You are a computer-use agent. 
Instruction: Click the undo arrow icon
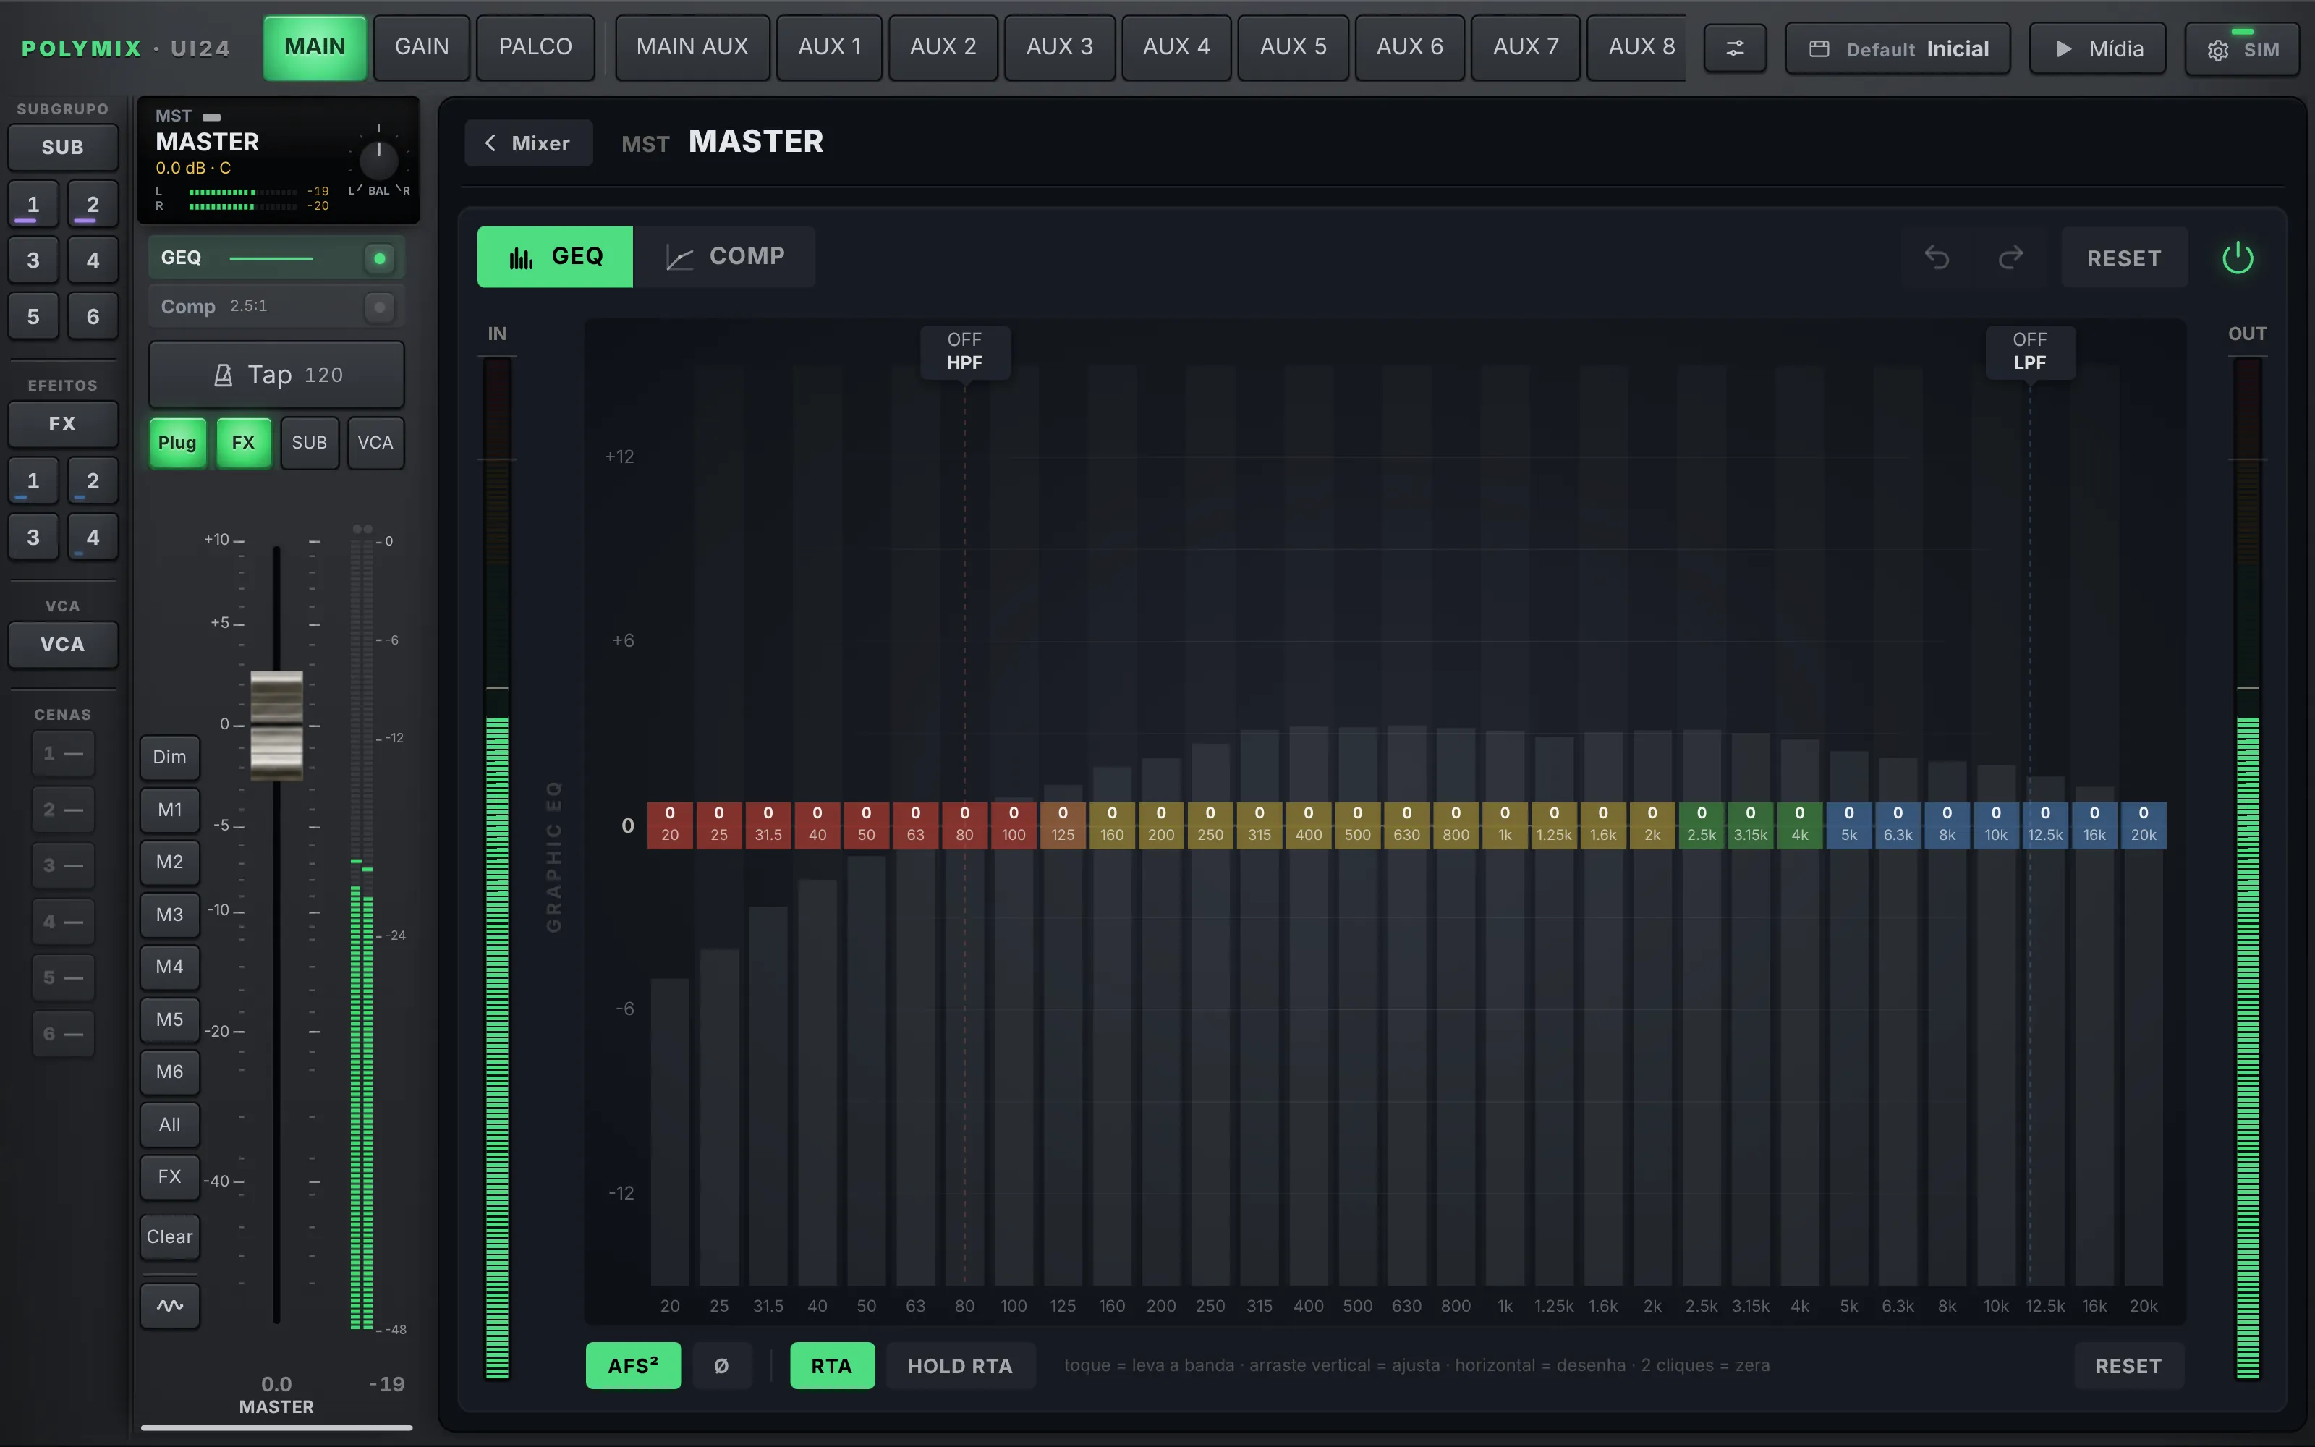tap(1936, 258)
